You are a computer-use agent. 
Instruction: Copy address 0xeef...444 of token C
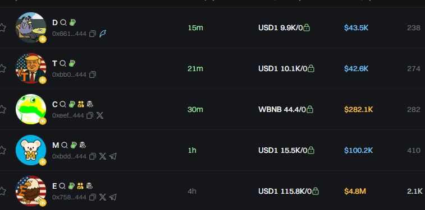pos(90,116)
